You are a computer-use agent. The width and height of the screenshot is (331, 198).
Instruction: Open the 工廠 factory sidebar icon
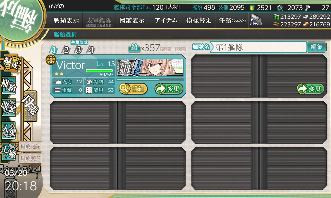click(9, 152)
